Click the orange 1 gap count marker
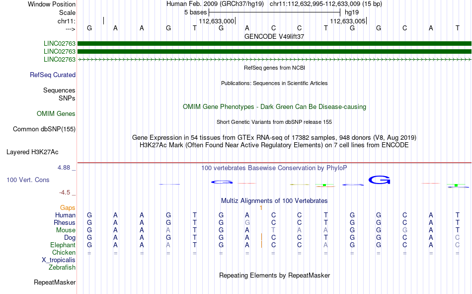The image size is (472, 294). 261,208
